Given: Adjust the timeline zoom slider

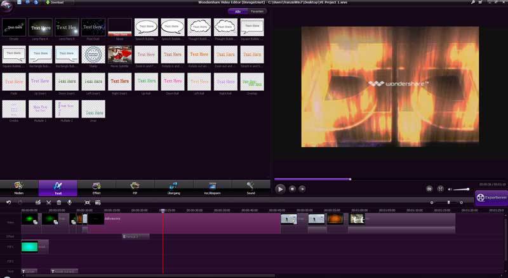Looking at the screenshot, I should [448, 202].
